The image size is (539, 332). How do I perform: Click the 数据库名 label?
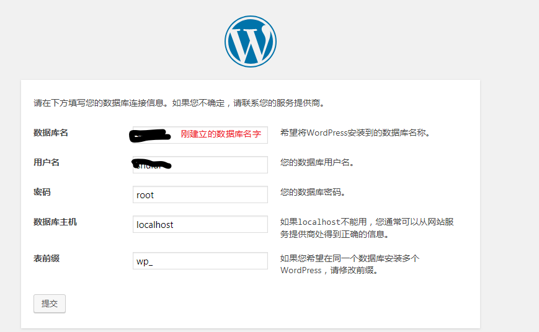tap(50, 133)
